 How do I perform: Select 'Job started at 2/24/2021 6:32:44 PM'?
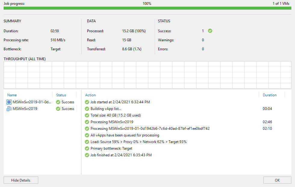point(120,102)
